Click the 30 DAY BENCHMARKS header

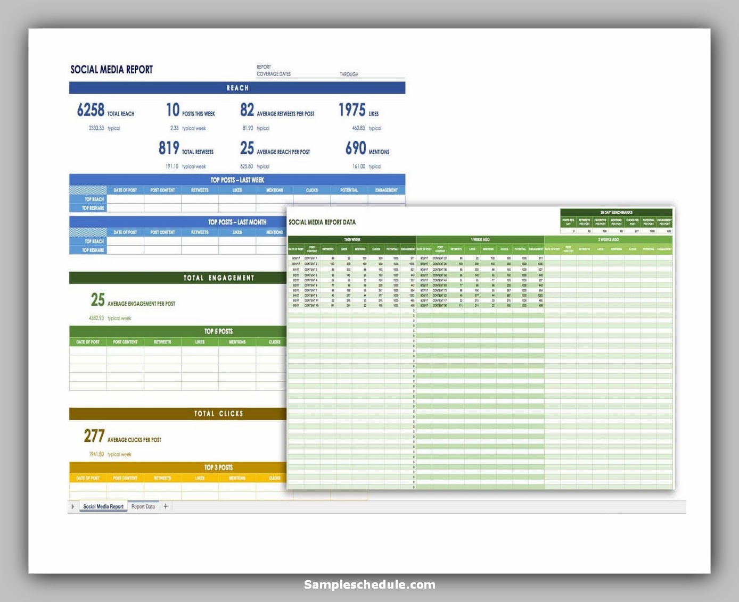point(617,212)
